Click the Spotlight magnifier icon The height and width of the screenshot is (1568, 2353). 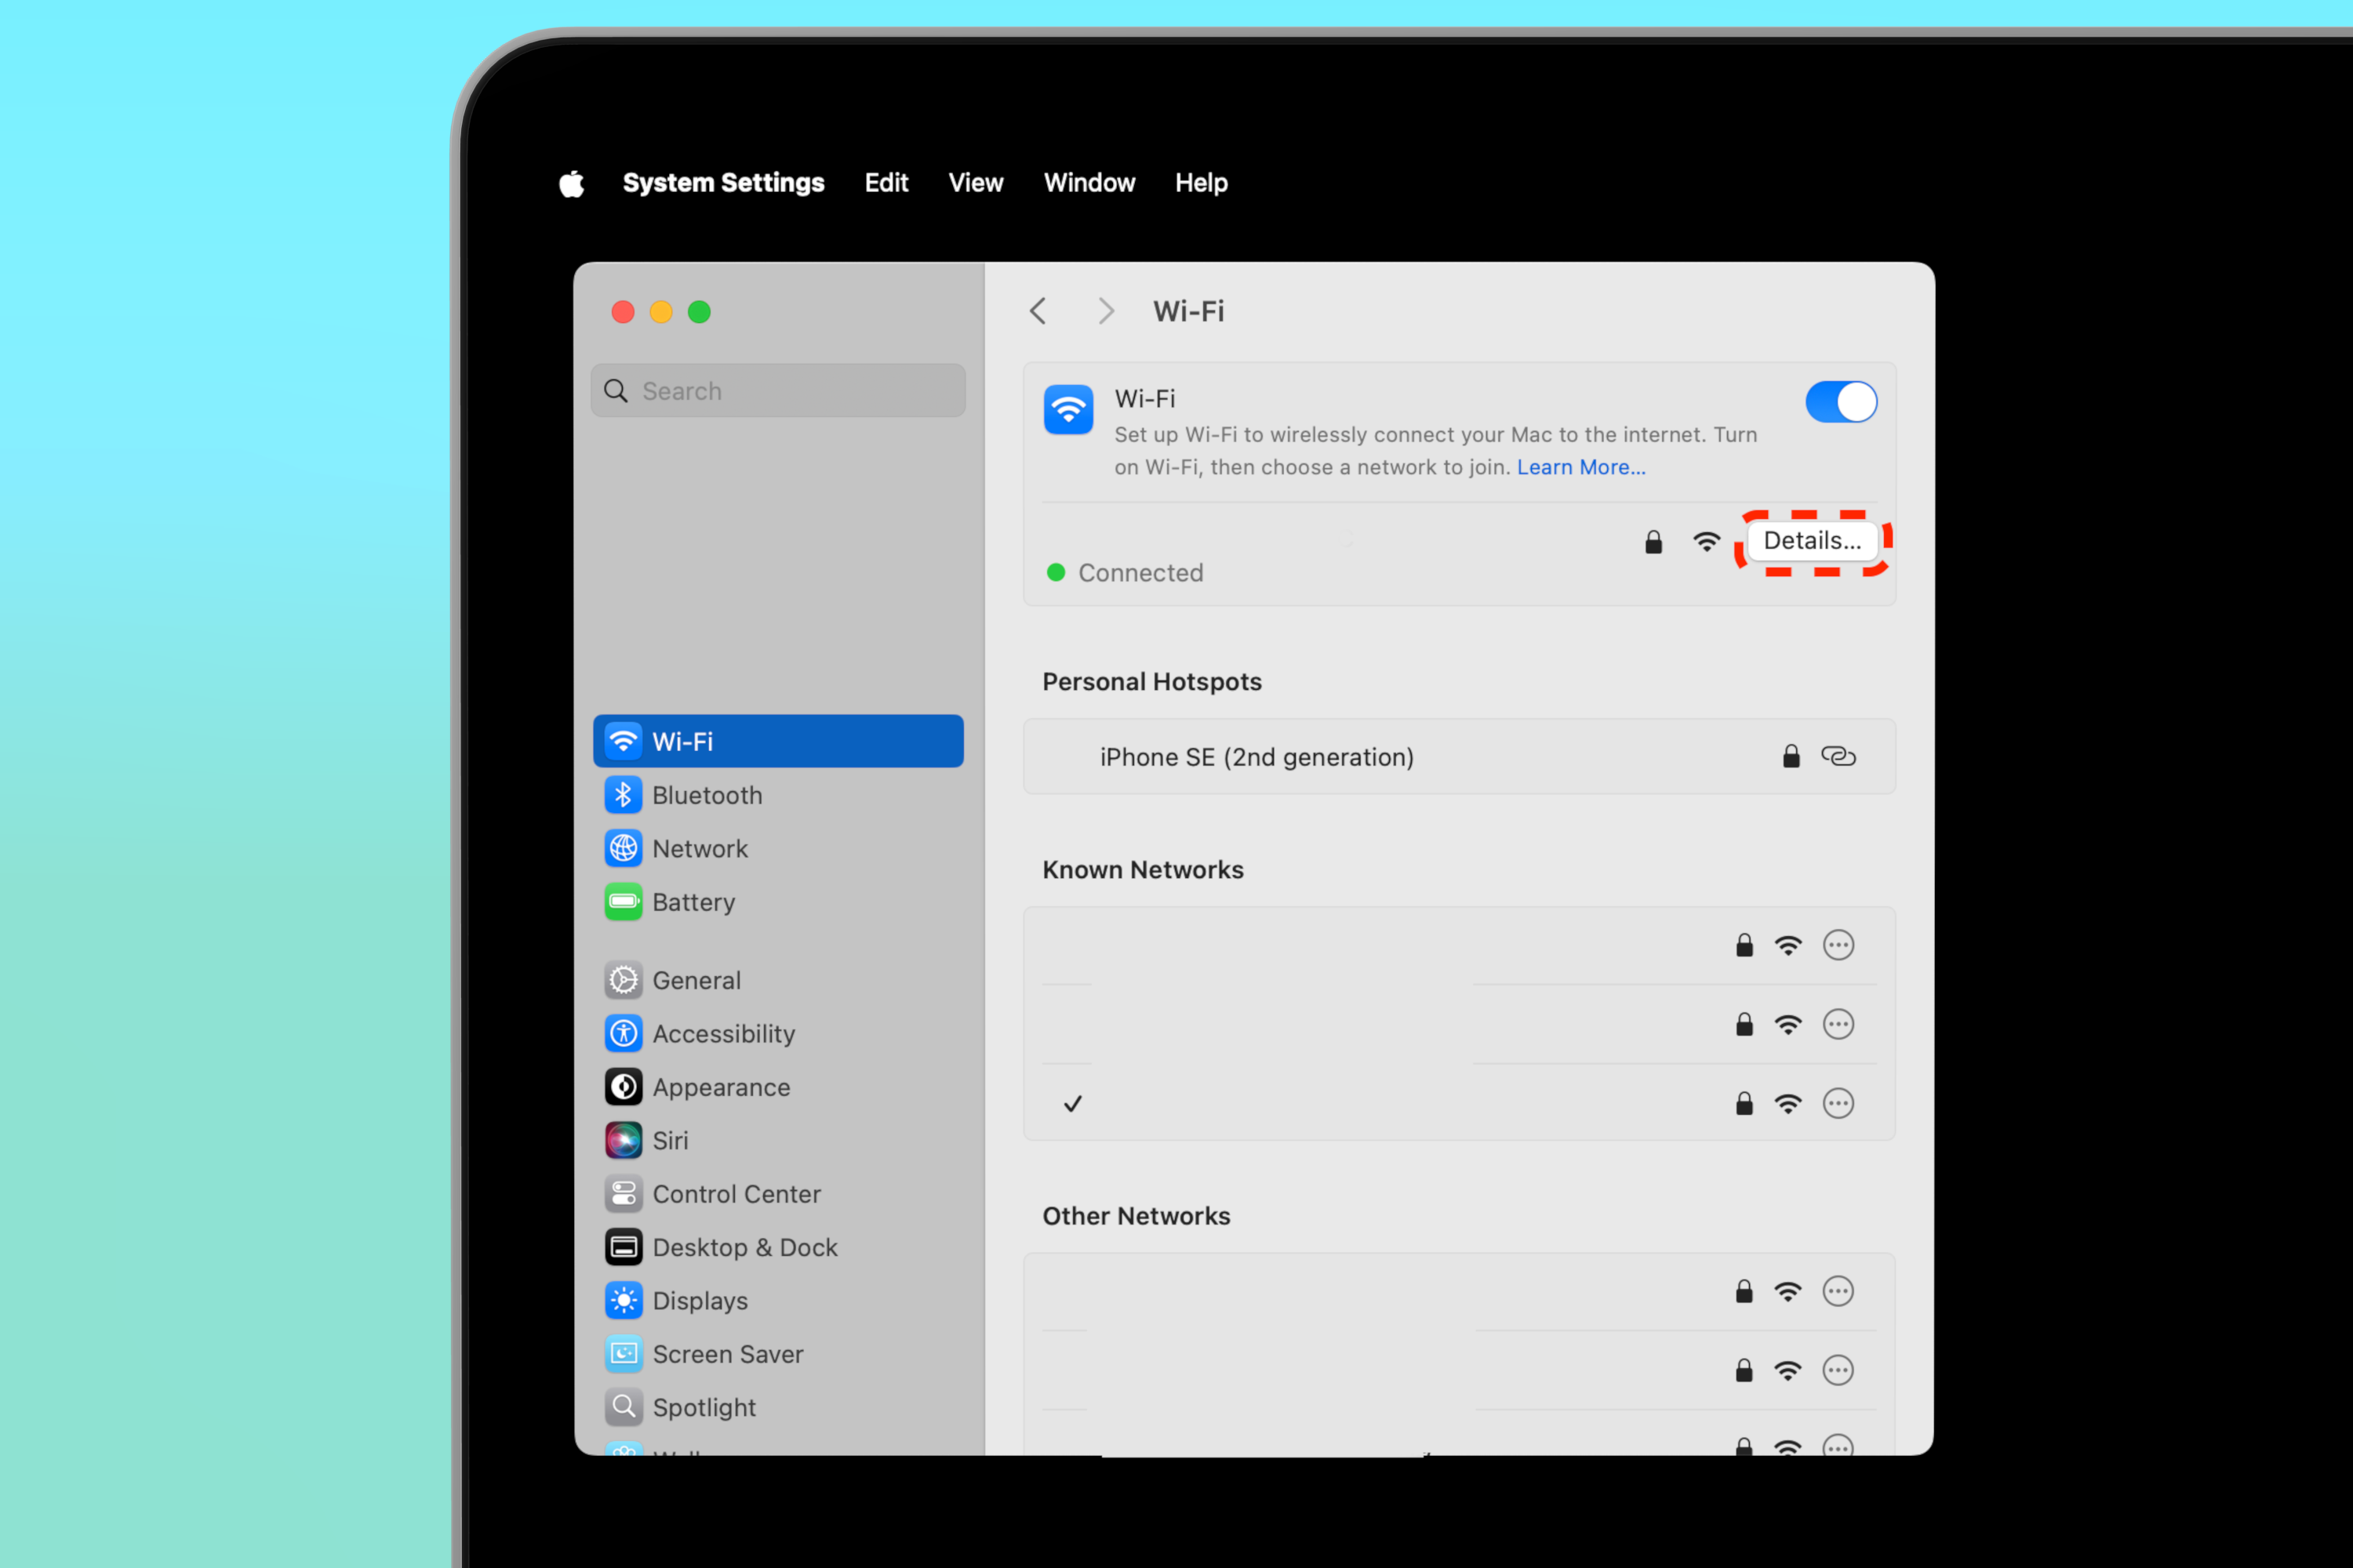click(x=624, y=1407)
